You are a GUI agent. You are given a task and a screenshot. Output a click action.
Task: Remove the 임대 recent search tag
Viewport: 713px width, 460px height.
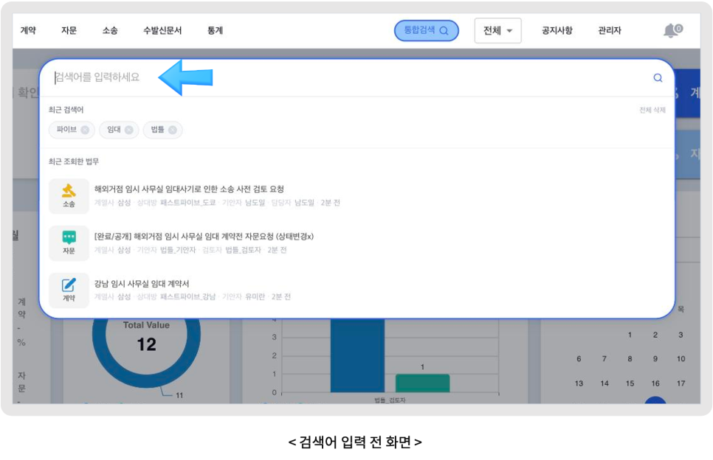tap(129, 130)
